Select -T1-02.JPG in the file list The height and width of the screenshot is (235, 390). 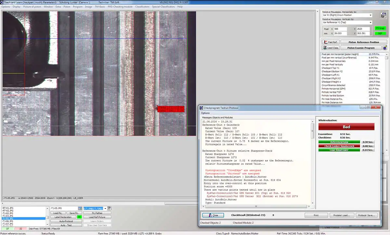click(23, 213)
